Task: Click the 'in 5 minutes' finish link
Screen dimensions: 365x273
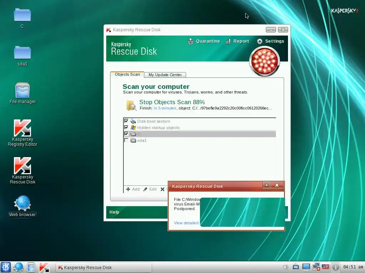Action: coord(165,108)
